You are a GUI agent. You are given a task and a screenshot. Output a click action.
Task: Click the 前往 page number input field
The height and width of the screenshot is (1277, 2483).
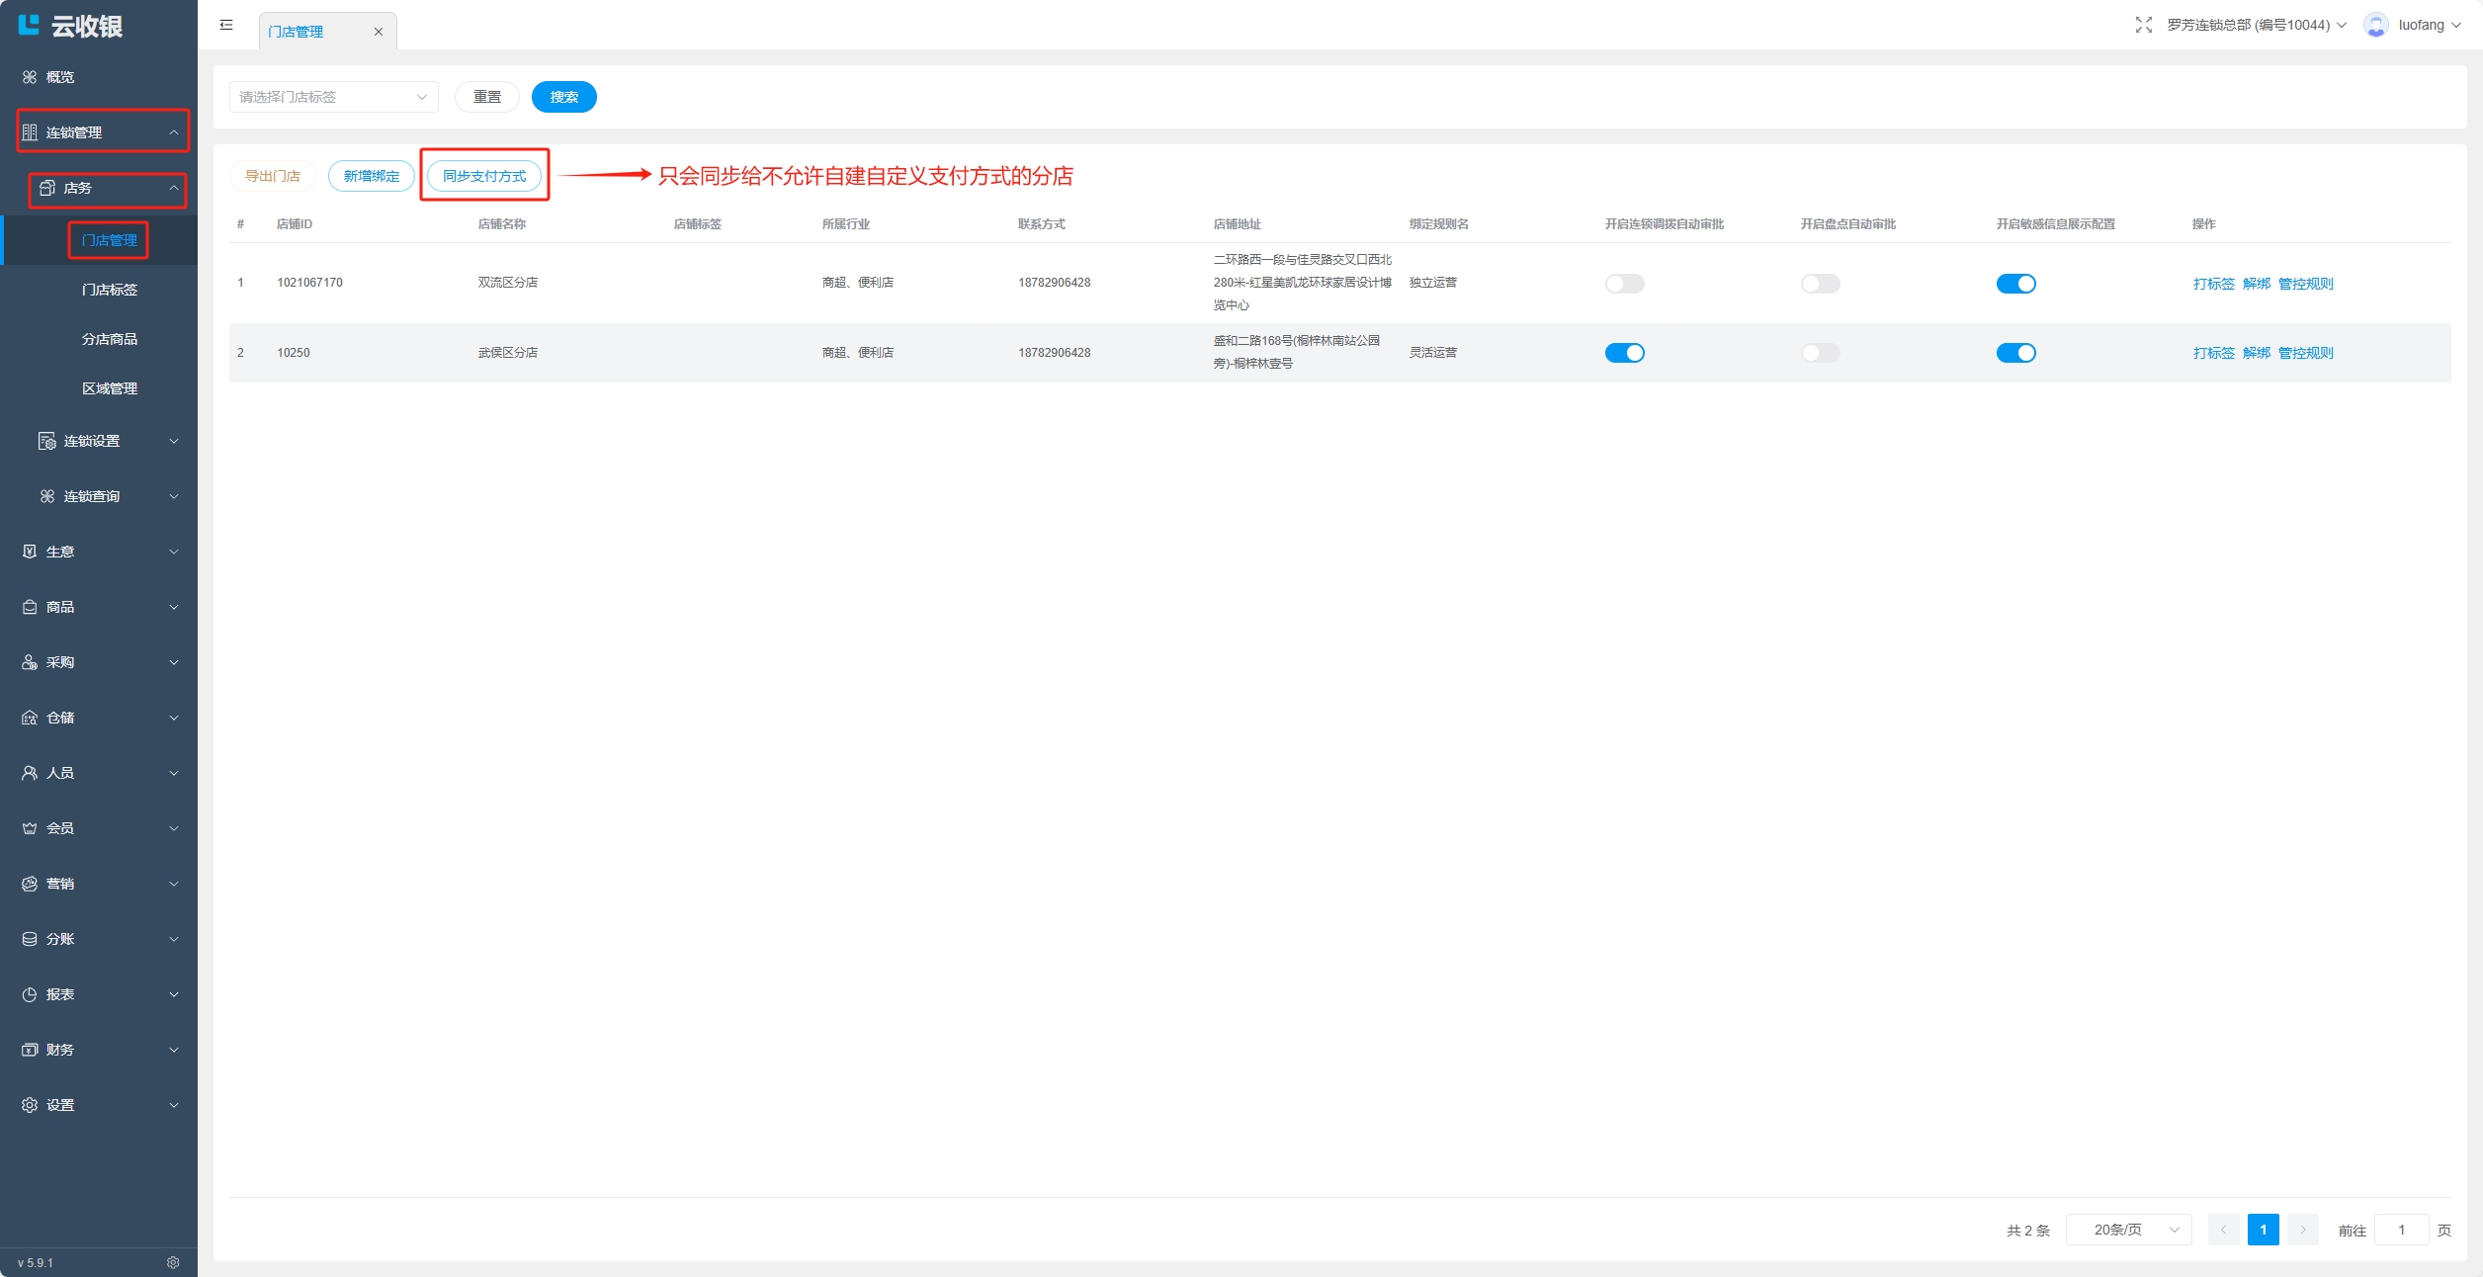(2400, 1230)
